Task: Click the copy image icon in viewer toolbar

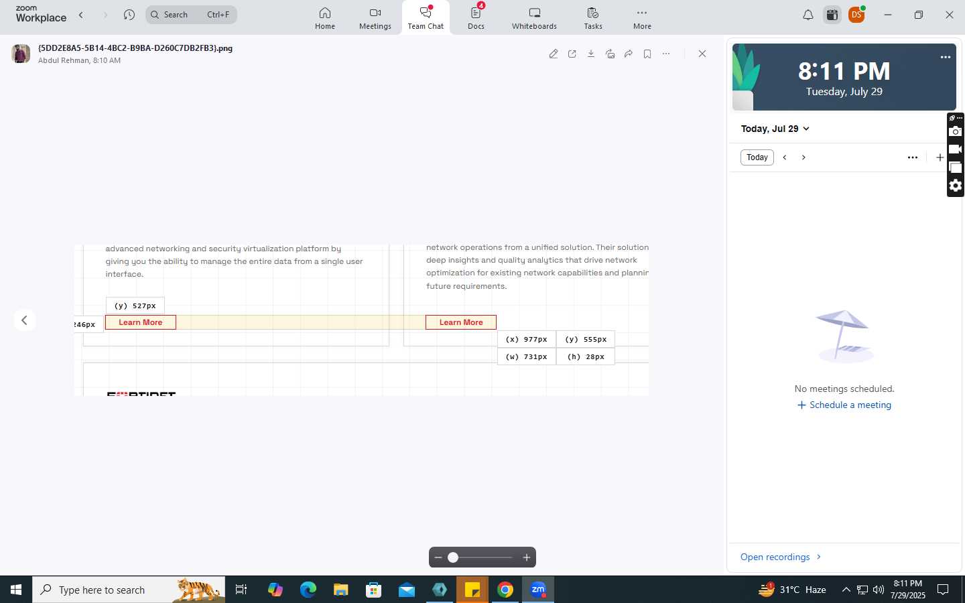Action: pos(610,54)
